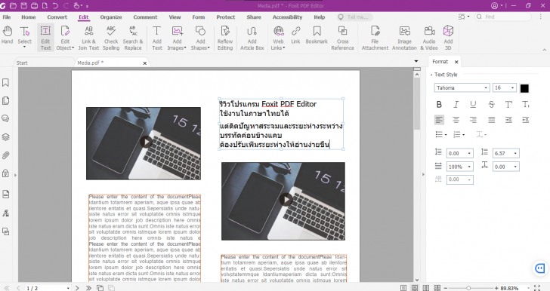Click the chat assistant icon
This screenshot has height=291, width=550.
540,268
